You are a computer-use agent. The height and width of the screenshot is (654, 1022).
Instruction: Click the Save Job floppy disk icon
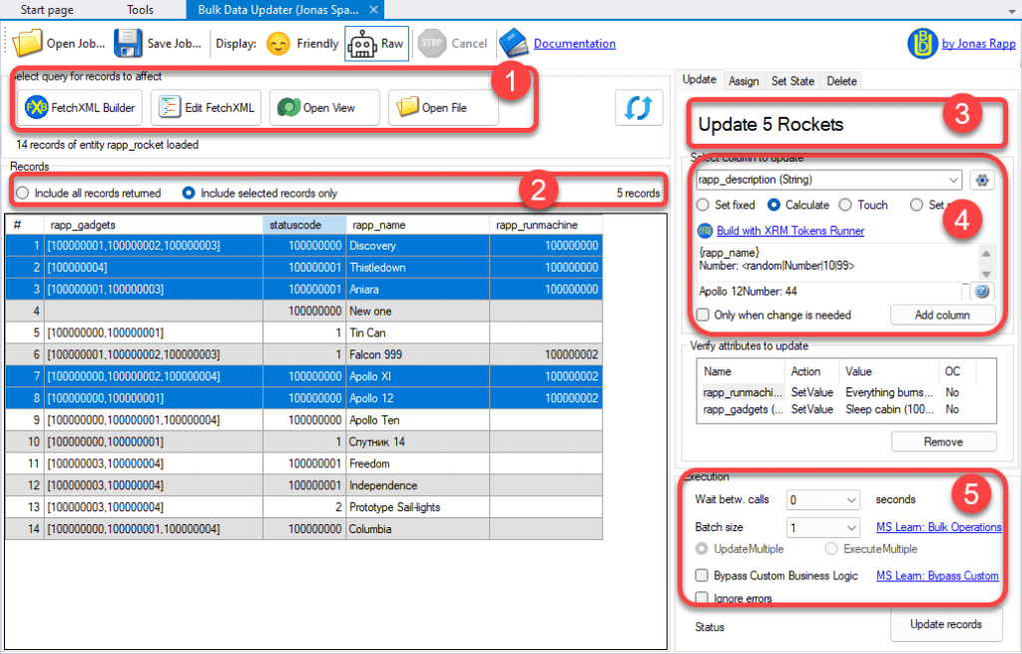[x=128, y=43]
